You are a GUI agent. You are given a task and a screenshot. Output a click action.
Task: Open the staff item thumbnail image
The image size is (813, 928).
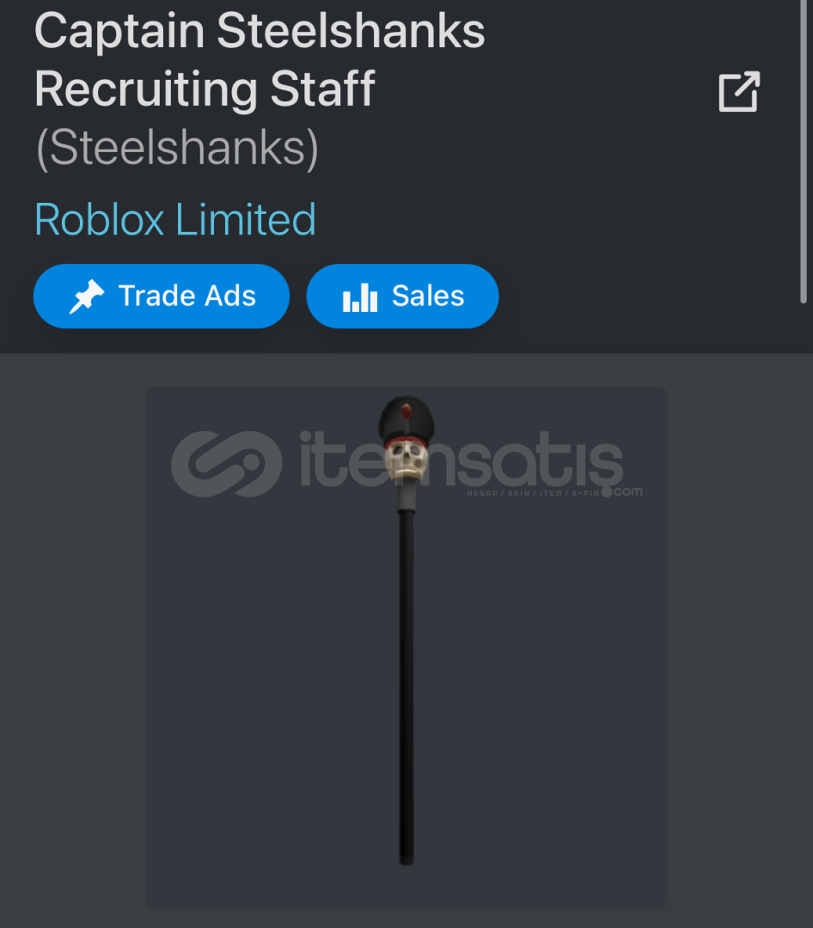tap(406, 648)
